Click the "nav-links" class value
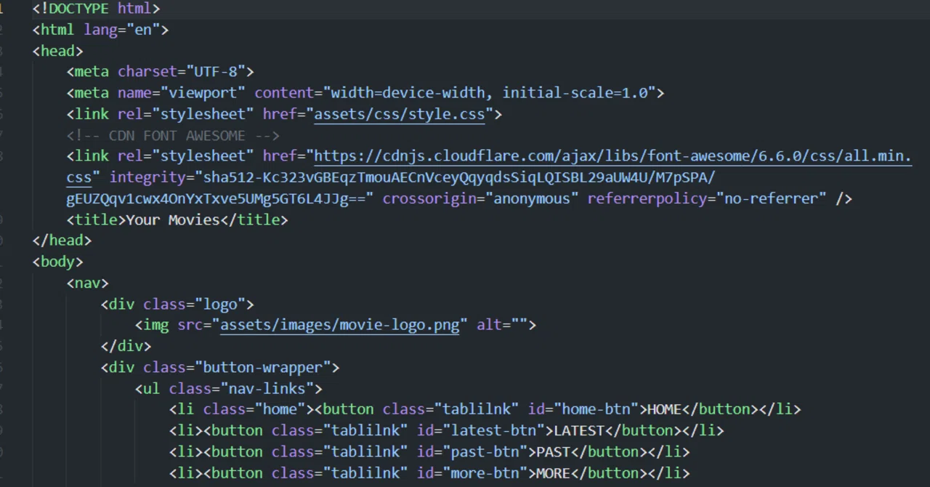 (x=267, y=388)
